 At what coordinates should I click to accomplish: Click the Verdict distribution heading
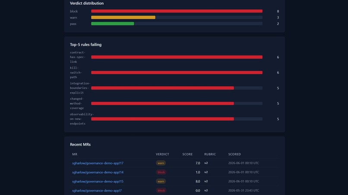point(86,3)
